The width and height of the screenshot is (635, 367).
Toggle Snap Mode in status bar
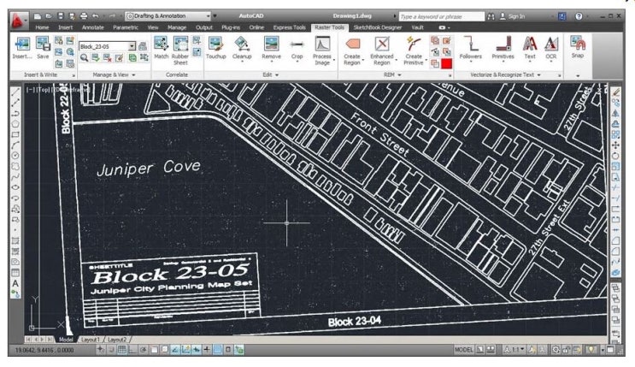click(111, 350)
